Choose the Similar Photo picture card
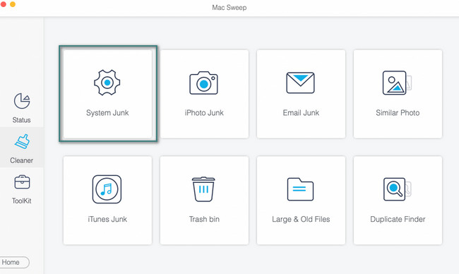This screenshot has width=459, height=274. click(398, 94)
